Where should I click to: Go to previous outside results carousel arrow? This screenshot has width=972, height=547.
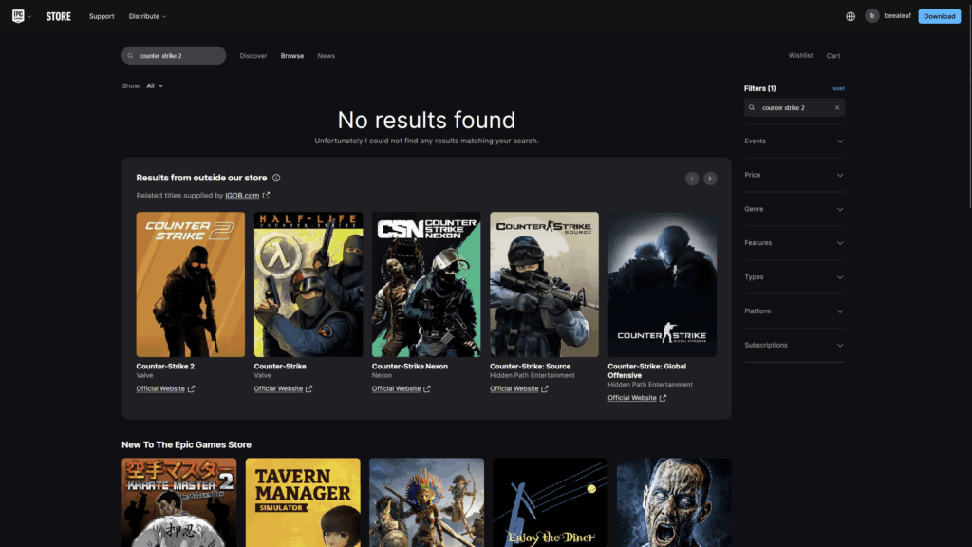(x=692, y=179)
